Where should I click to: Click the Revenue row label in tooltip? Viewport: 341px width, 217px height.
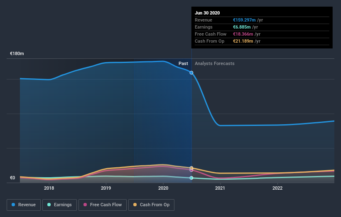tap(204, 20)
